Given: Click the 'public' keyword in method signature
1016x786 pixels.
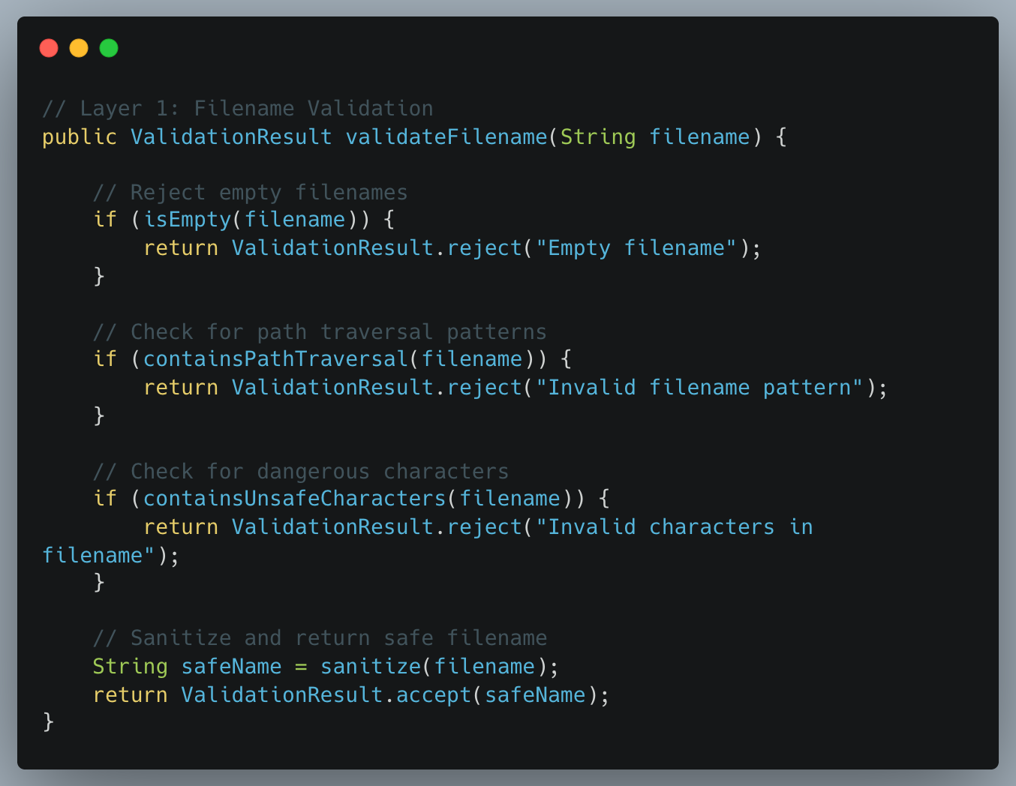Looking at the screenshot, I should (x=80, y=136).
